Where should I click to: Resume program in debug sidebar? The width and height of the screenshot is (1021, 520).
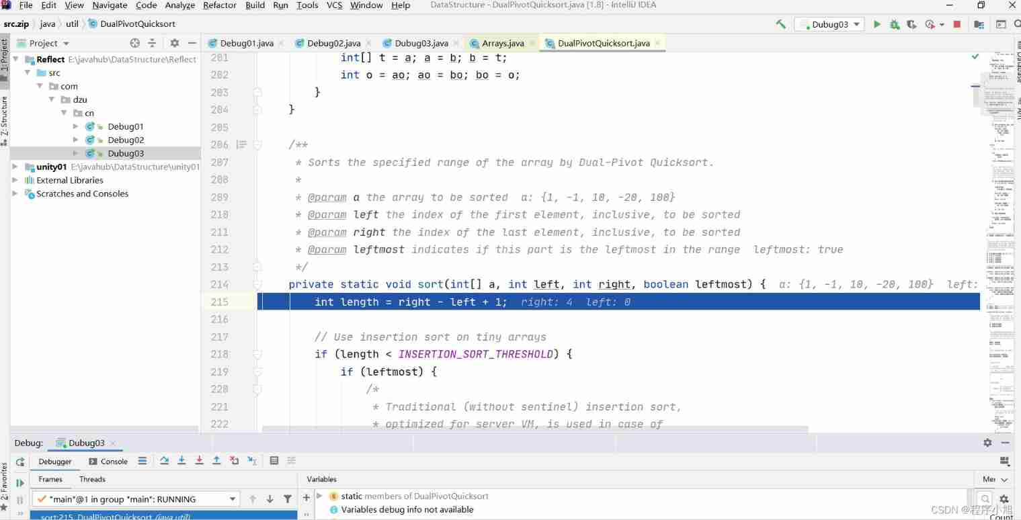coord(20,482)
